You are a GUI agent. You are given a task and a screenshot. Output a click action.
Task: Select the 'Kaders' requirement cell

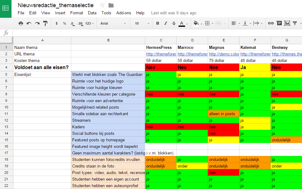tap(108, 127)
